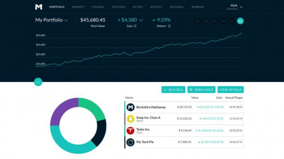The image size is (284, 159).
Task: Collapse chart with the teal up-arrow circle
Action: pos(38,82)
